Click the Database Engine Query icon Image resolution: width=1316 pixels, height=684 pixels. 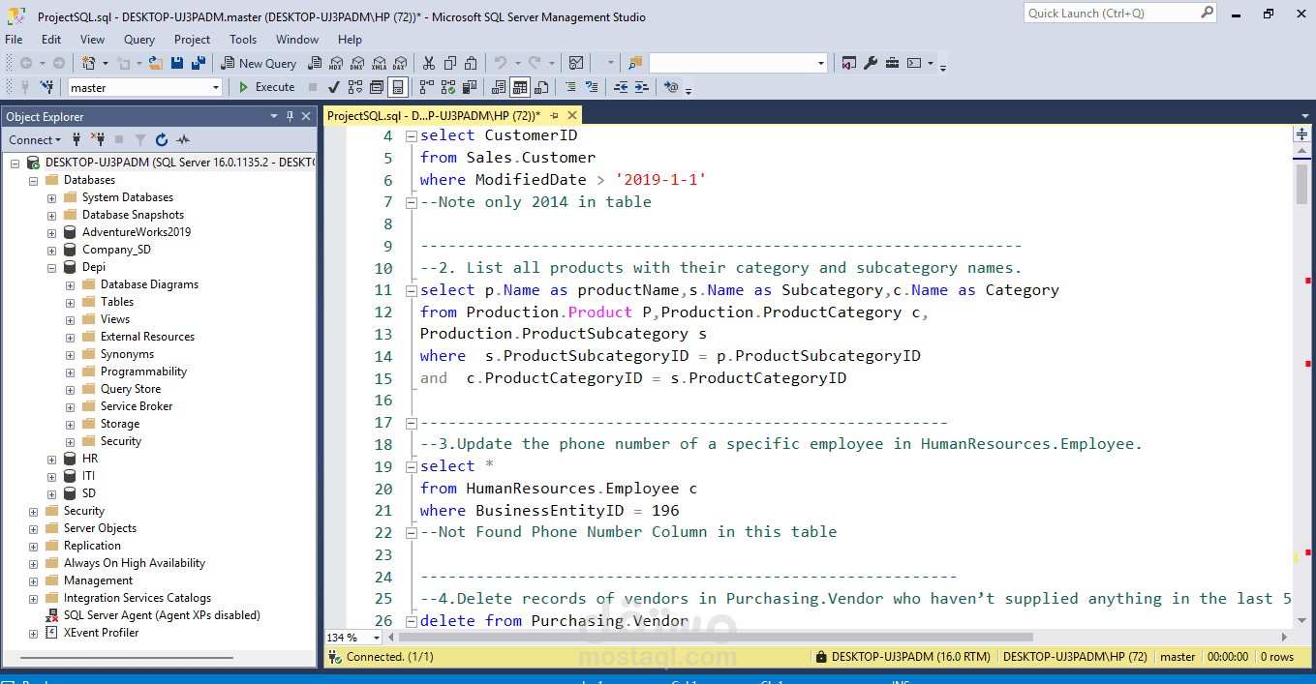click(314, 63)
